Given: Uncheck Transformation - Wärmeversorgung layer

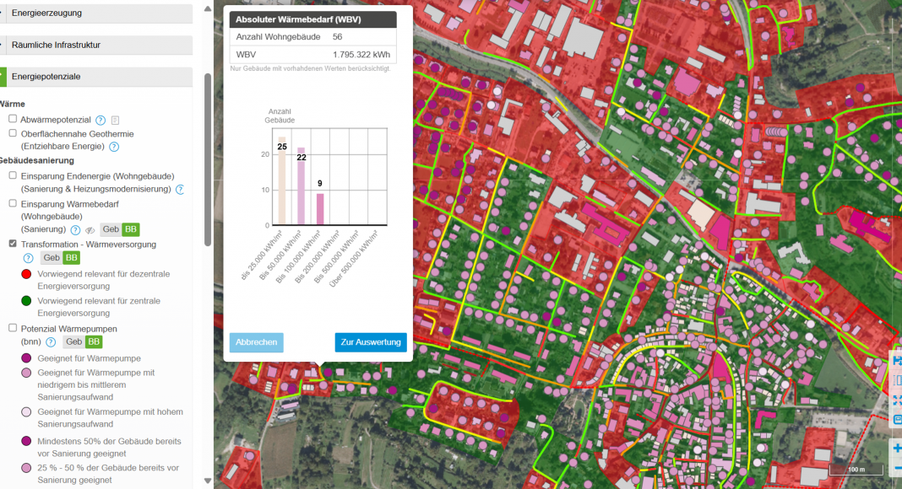Looking at the screenshot, I should pos(13,244).
